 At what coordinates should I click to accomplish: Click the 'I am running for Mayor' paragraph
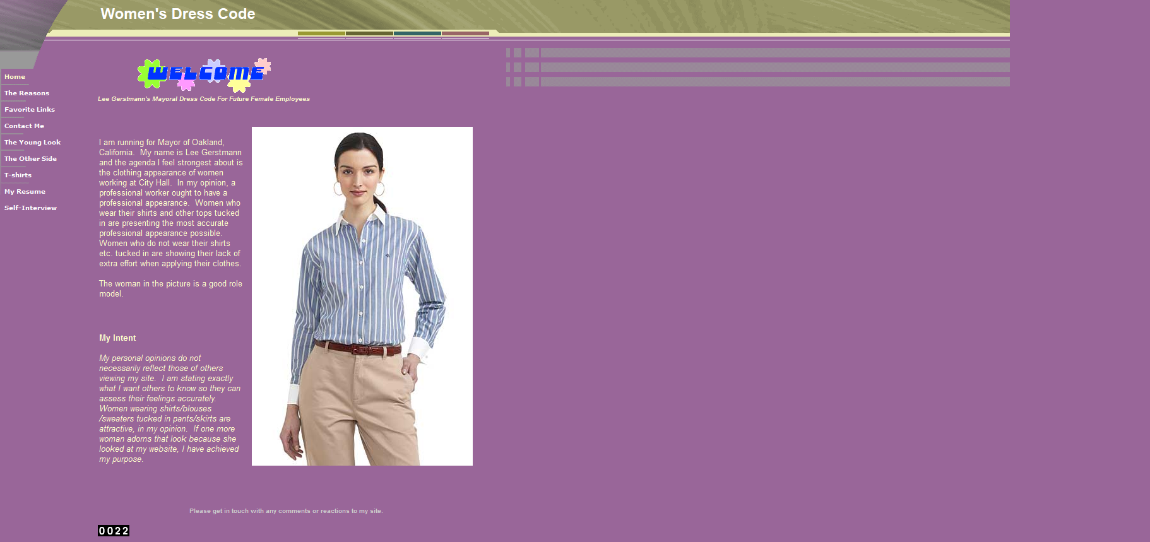[x=170, y=203]
